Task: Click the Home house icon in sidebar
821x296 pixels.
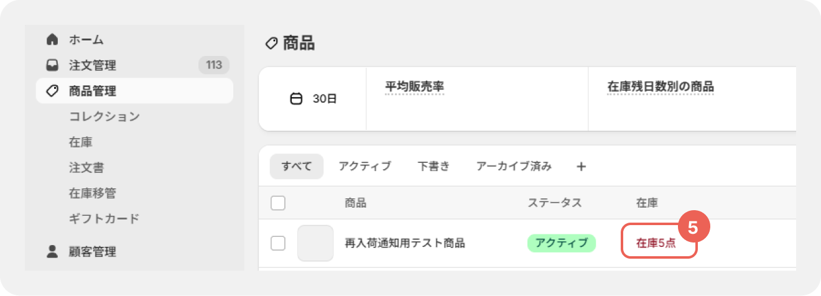Action: [53, 39]
